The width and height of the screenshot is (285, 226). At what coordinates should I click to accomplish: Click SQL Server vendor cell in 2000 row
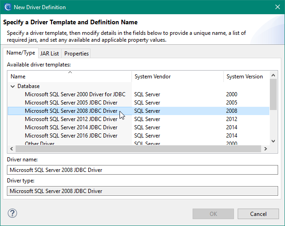tap(147, 94)
